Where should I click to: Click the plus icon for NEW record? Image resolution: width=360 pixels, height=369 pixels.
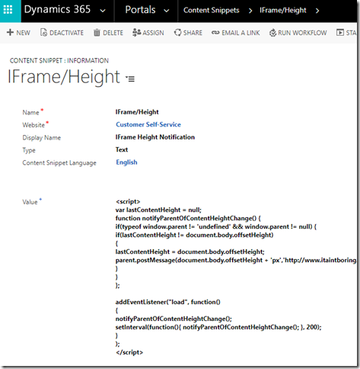pos(10,33)
